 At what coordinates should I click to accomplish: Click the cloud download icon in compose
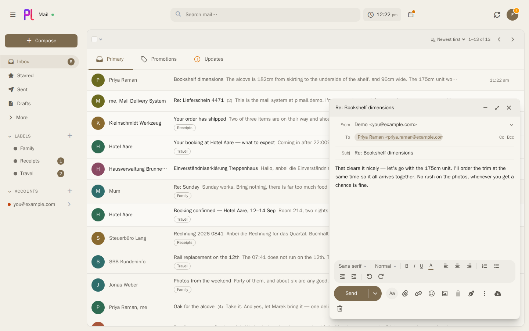pos(498,293)
